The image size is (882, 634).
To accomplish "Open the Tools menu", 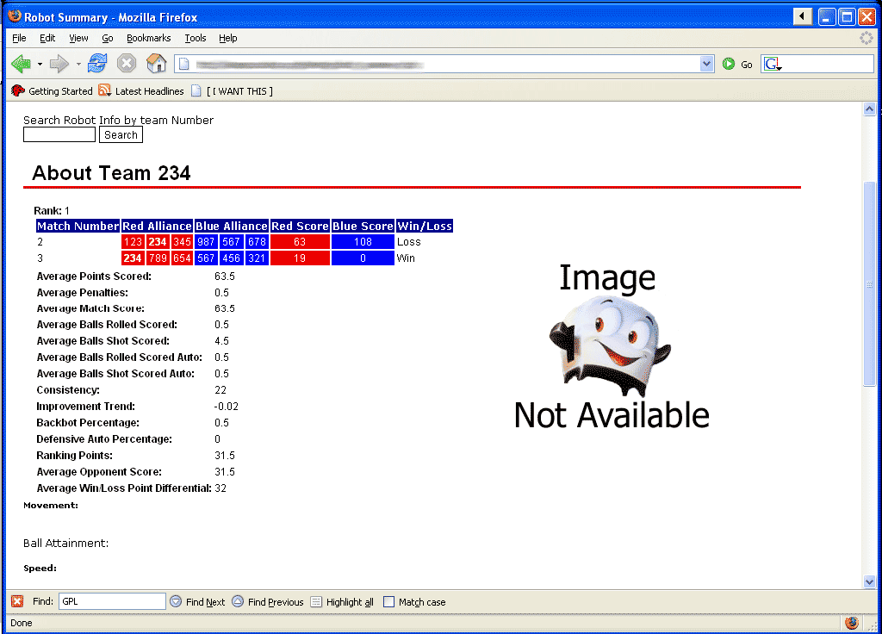I will (x=196, y=38).
